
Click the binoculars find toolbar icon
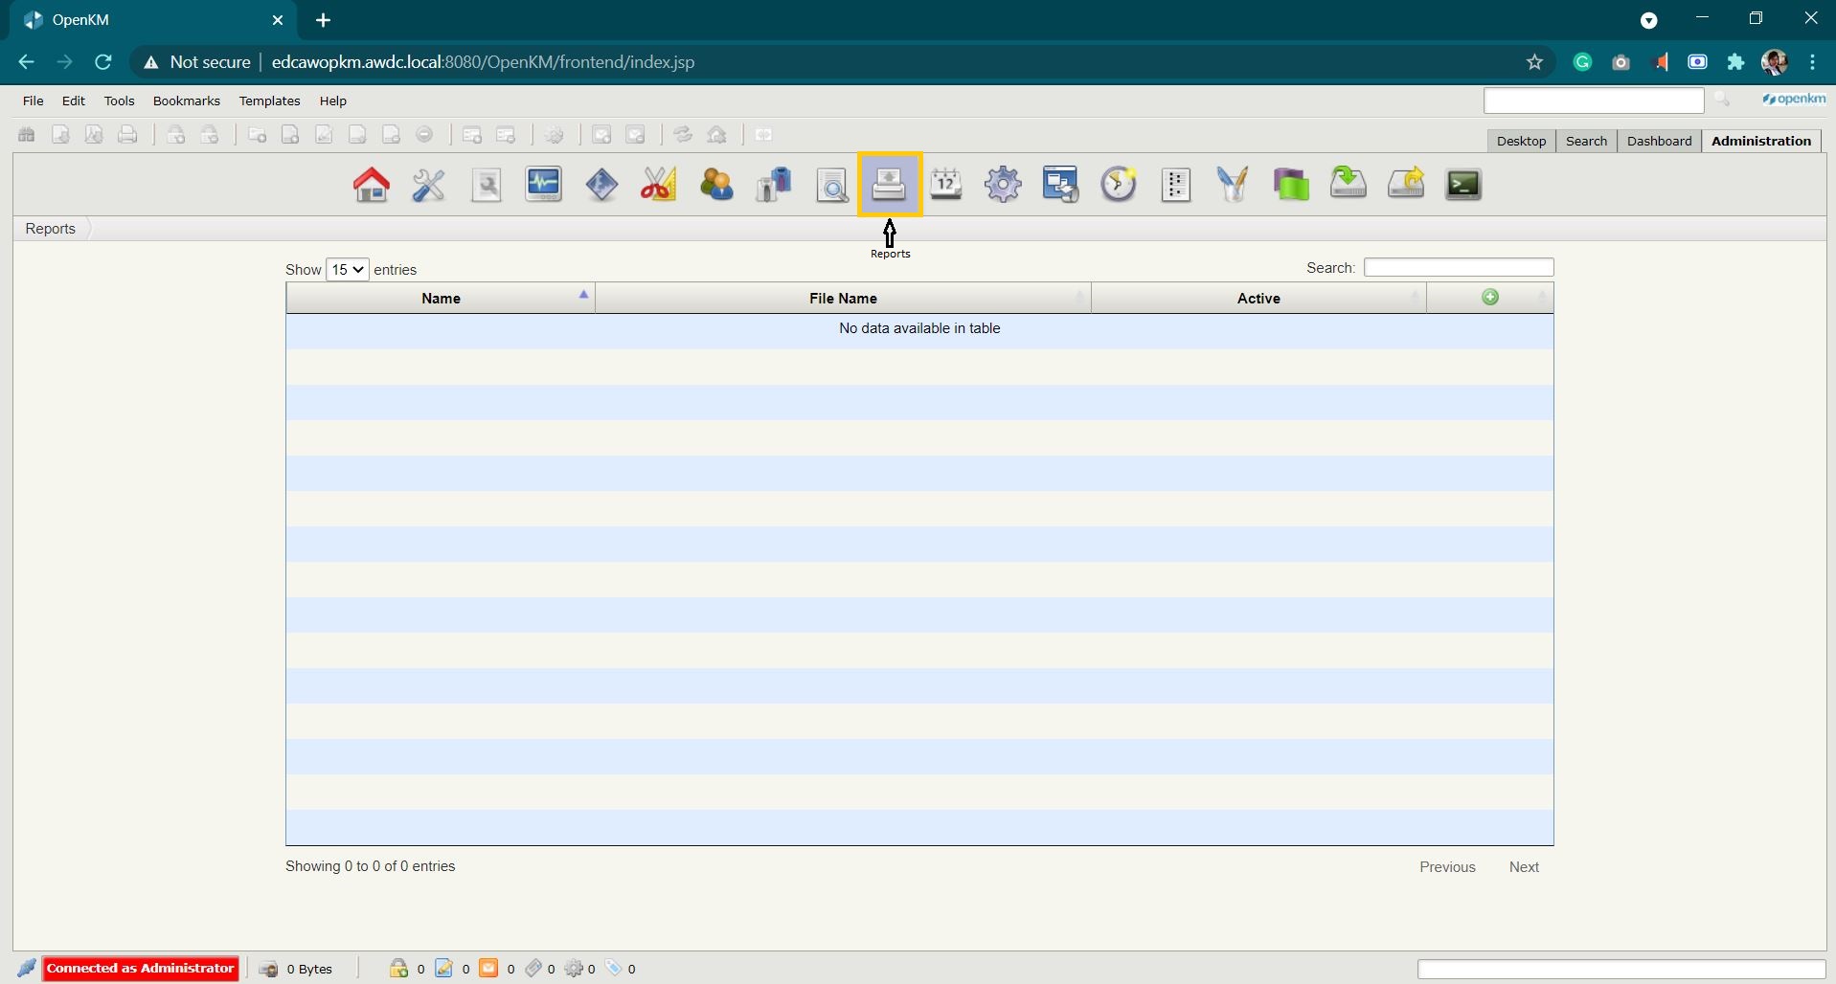pos(27,135)
